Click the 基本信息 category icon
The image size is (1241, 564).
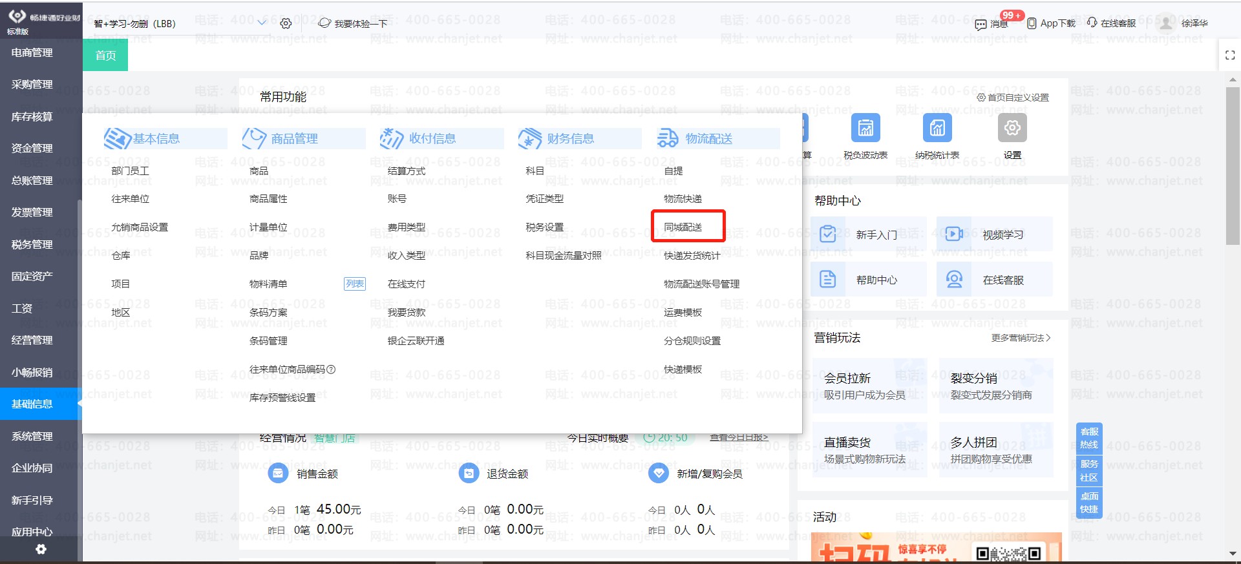pyautogui.click(x=118, y=138)
